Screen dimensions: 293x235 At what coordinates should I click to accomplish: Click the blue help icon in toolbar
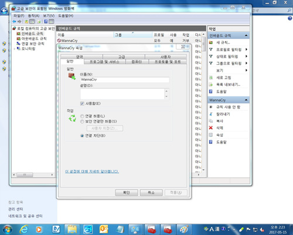pyautogui.click(x=46, y=22)
